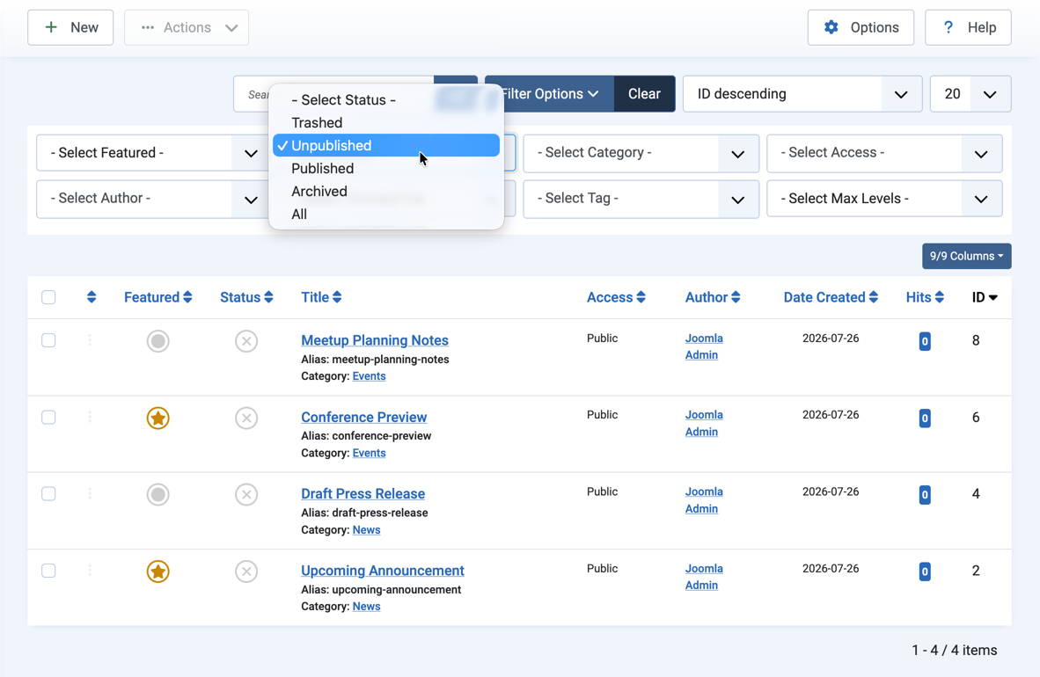Screen dimensions: 1040x677
Task: Click status icon for Upcoming Announcement
Action: [246, 571]
